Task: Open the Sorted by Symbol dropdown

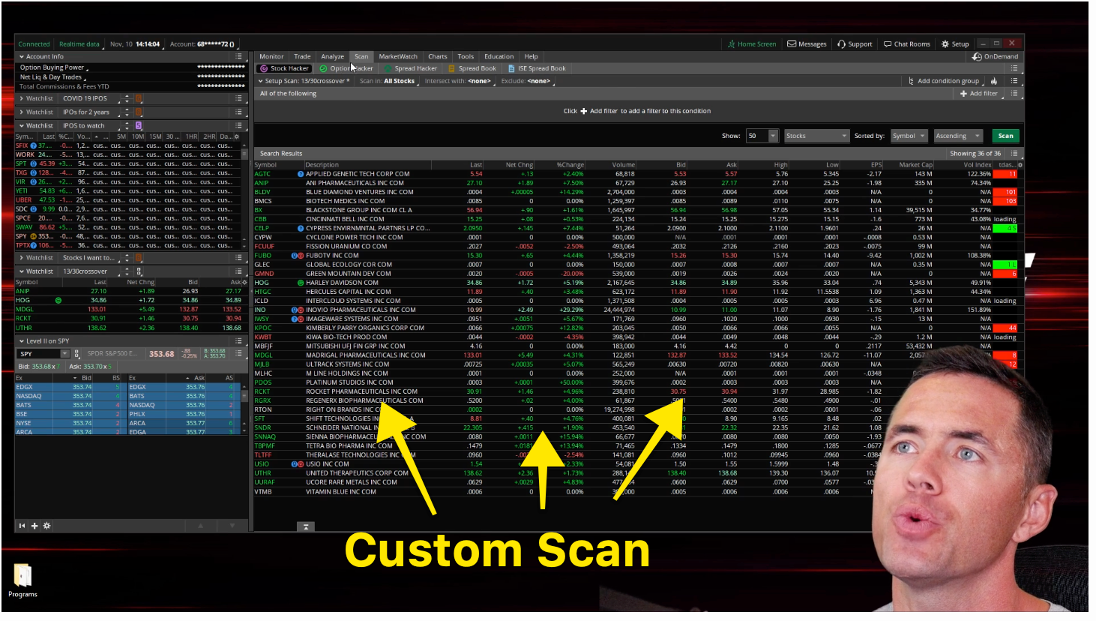Action: (909, 136)
